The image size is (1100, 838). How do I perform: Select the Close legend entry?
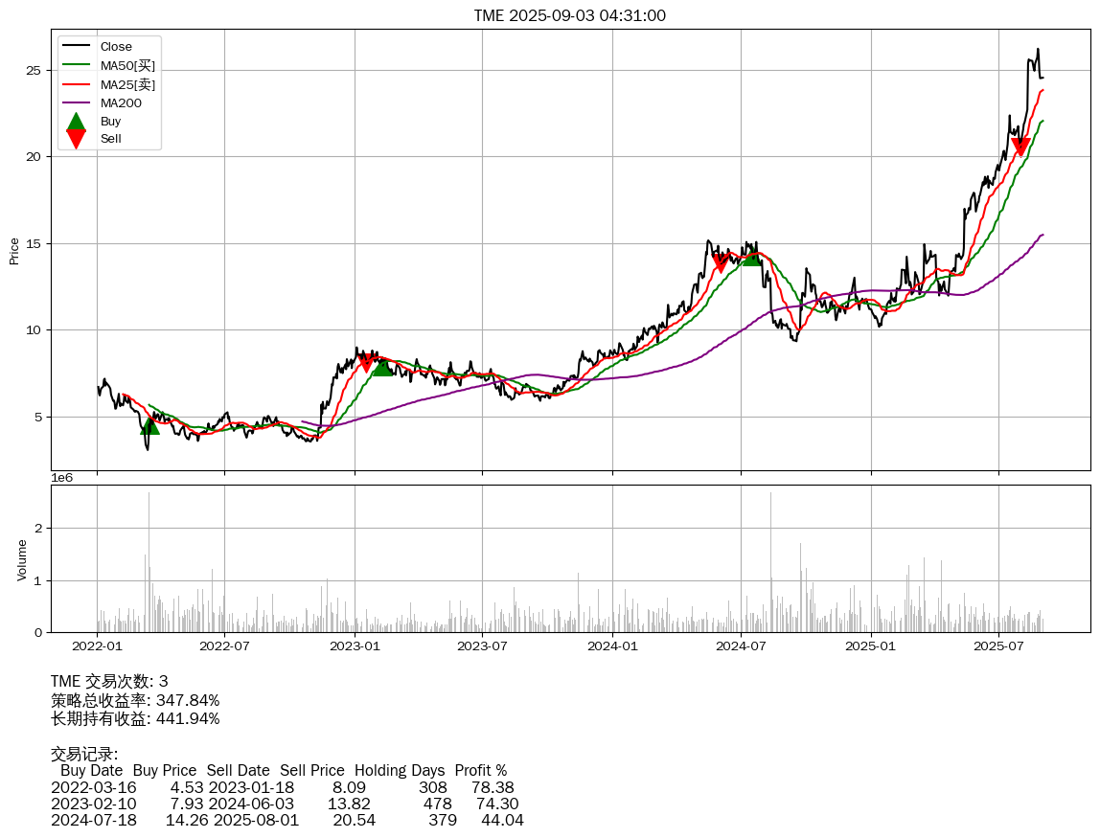[116, 47]
